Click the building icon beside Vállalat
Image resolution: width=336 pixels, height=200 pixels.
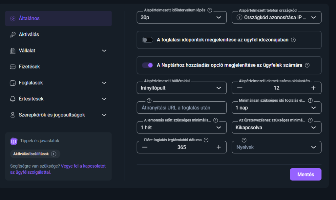pyautogui.click(x=13, y=50)
